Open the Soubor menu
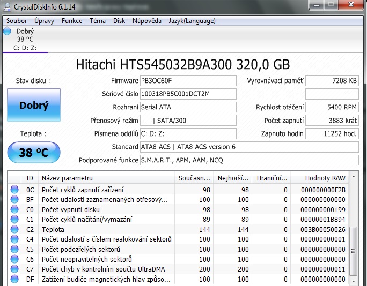 coord(17,21)
